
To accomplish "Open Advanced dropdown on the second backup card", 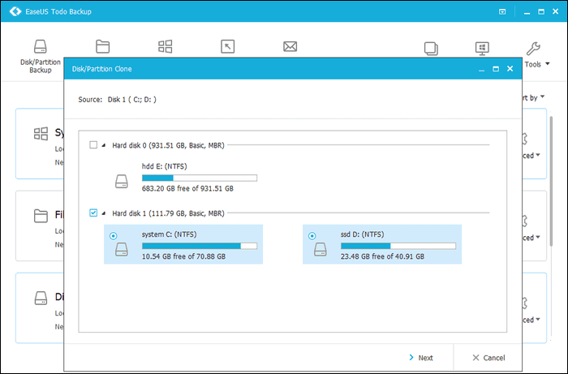I will 531,238.
